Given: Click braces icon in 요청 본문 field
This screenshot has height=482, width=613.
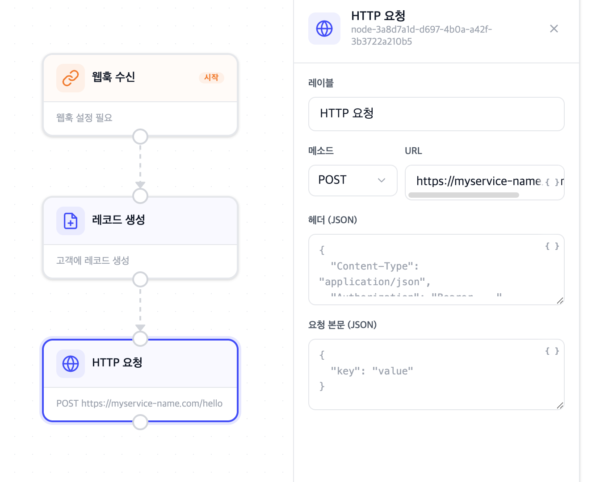Looking at the screenshot, I should 552,351.
